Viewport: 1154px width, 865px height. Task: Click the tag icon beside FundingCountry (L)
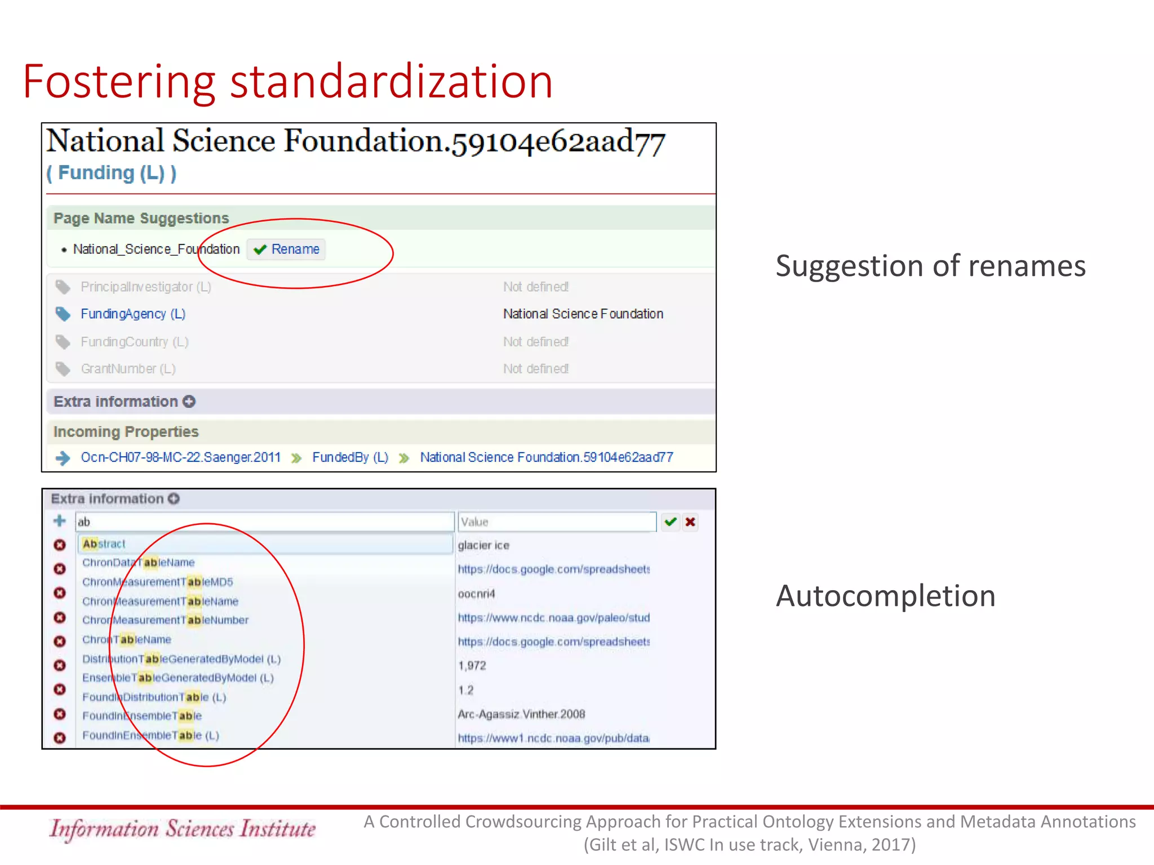pos(63,342)
